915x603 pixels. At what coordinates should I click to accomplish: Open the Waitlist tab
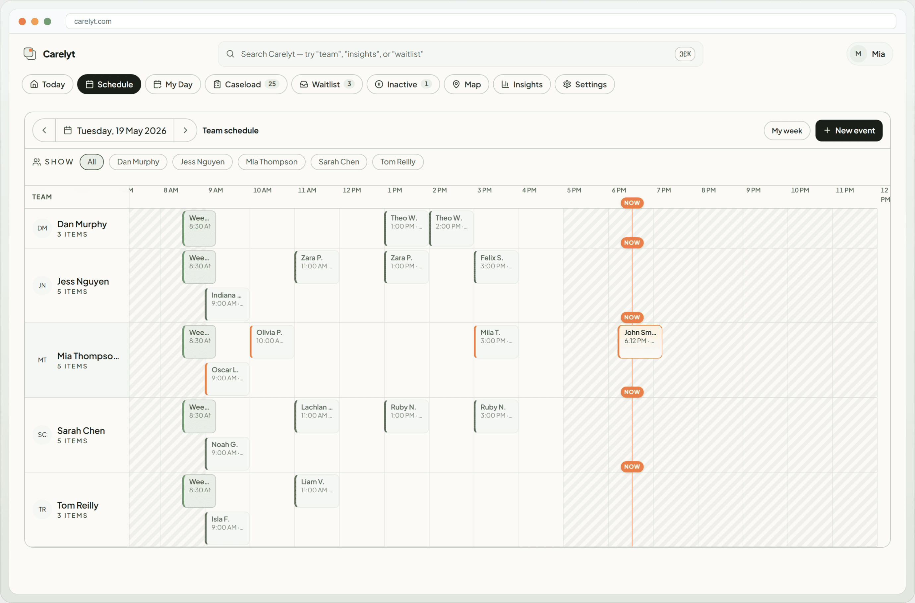point(327,84)
